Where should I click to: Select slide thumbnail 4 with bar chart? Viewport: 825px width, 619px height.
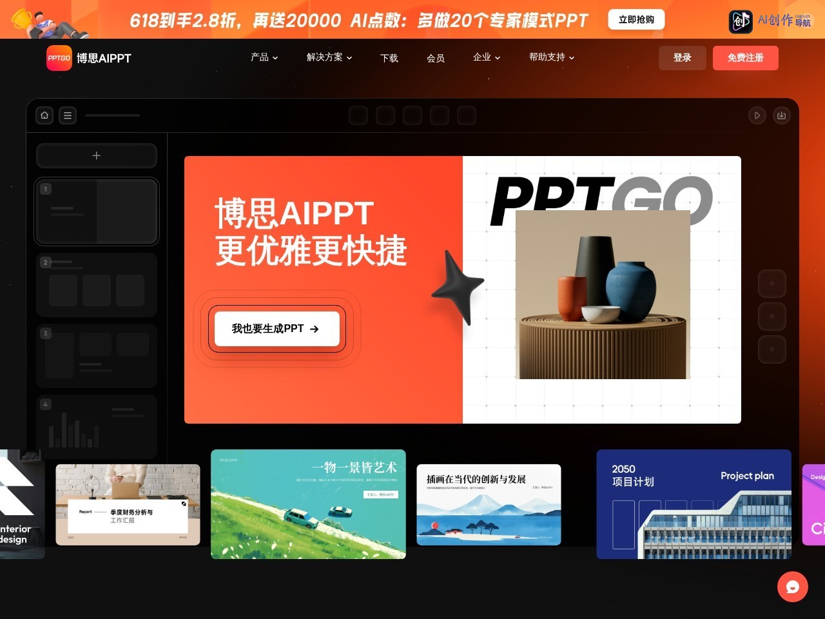[97, 426]
